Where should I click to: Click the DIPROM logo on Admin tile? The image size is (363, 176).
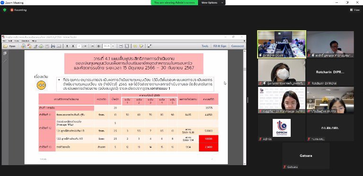[282, 128]
